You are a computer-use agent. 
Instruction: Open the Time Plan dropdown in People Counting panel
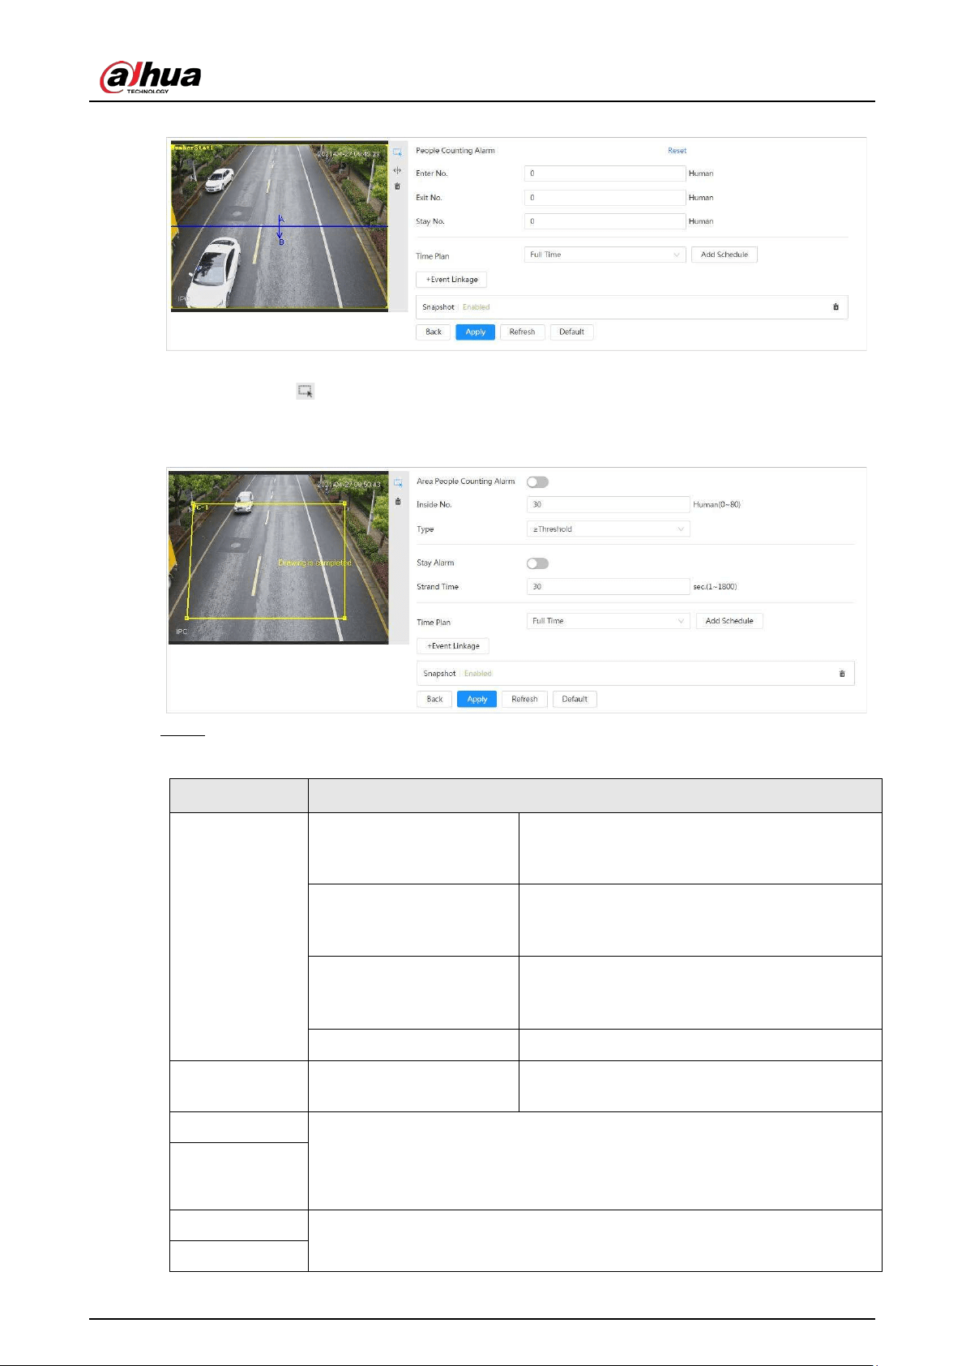click(605, 255)
